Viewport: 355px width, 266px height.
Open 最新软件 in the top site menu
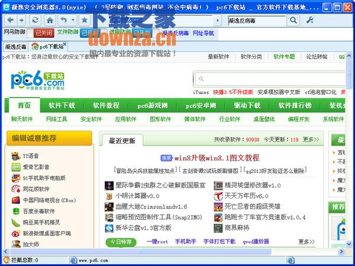point(218,57)
